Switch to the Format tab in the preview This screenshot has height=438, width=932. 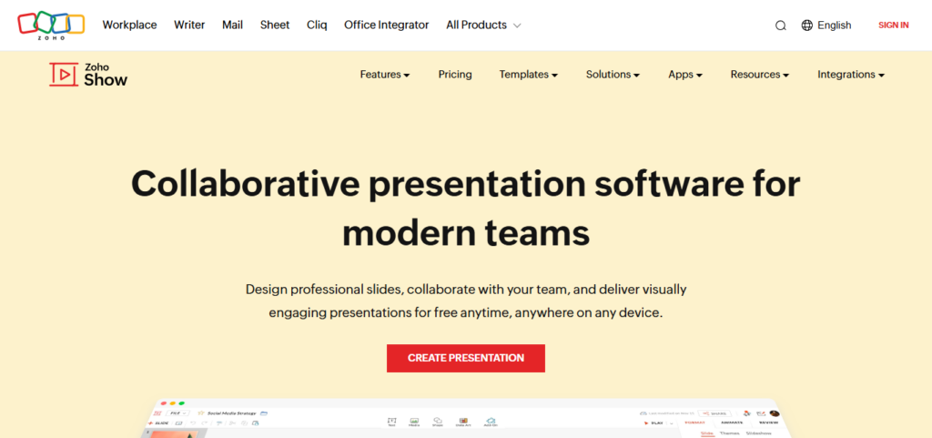(x=694, y=423)
